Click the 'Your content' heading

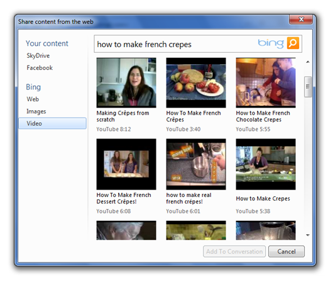pos(47,43)
